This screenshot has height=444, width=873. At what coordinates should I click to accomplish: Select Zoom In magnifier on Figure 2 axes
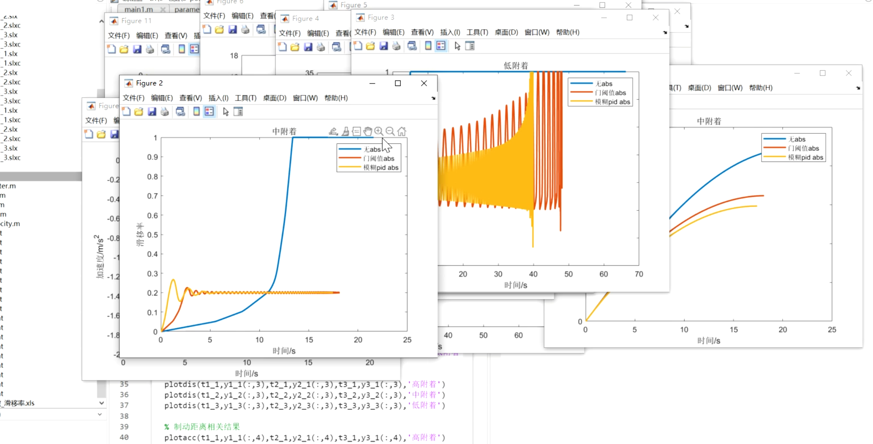[379, 132]
